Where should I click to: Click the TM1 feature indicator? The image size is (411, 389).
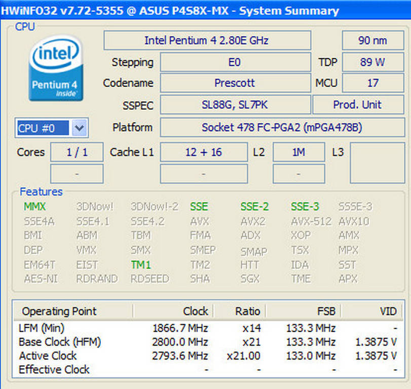(x=141, y=264)
